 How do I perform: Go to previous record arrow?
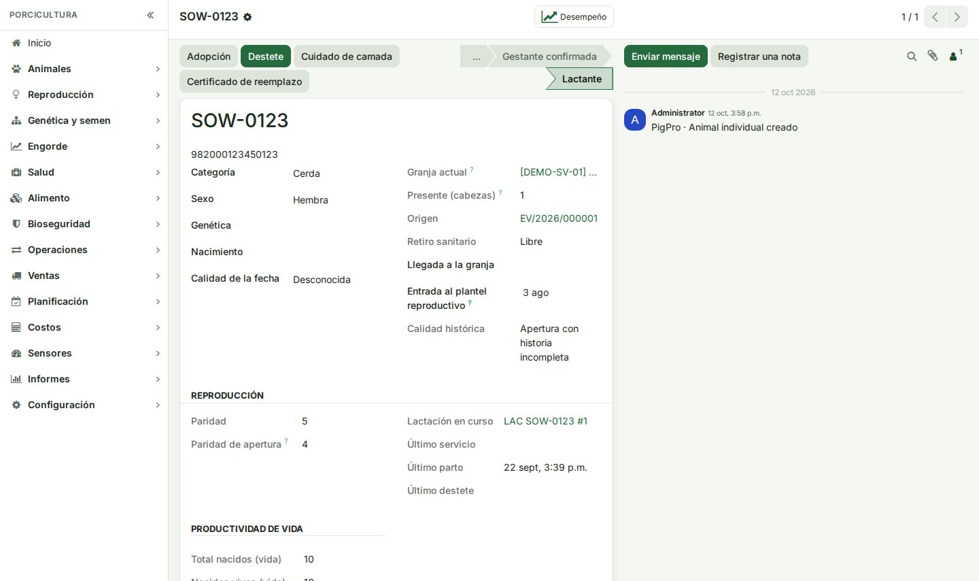tap(935, 17)
